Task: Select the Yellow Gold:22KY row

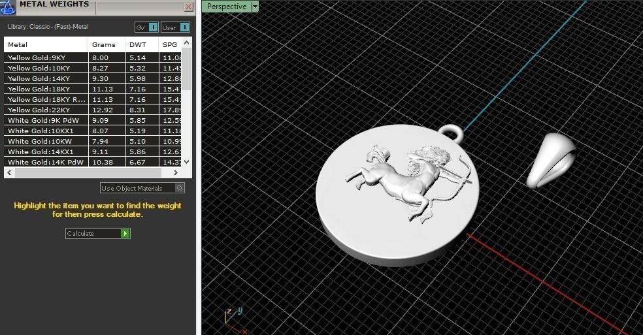Action: click(93, 110)
